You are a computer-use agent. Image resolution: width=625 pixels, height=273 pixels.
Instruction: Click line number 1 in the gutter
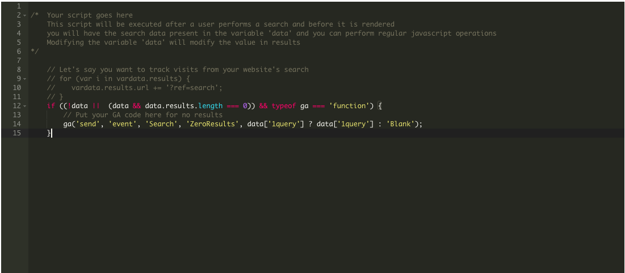[18, 6]
